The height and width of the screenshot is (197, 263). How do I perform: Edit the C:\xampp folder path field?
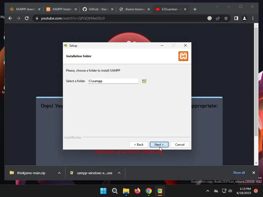tap(113, 81)
